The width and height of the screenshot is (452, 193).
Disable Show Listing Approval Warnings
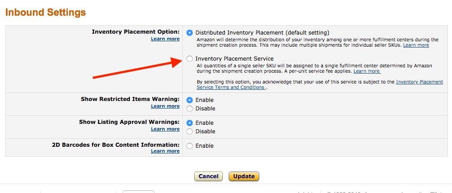190,132
